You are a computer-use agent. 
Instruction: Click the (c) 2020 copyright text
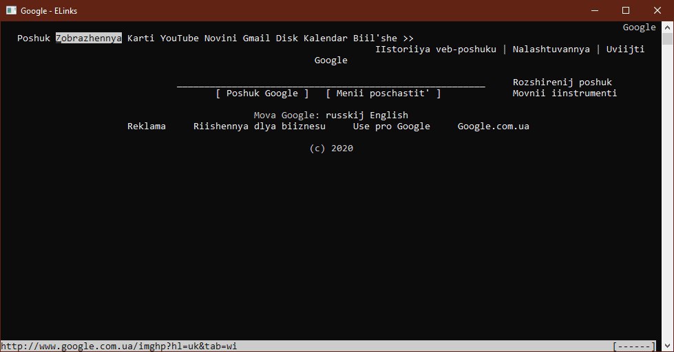[331, 148]
